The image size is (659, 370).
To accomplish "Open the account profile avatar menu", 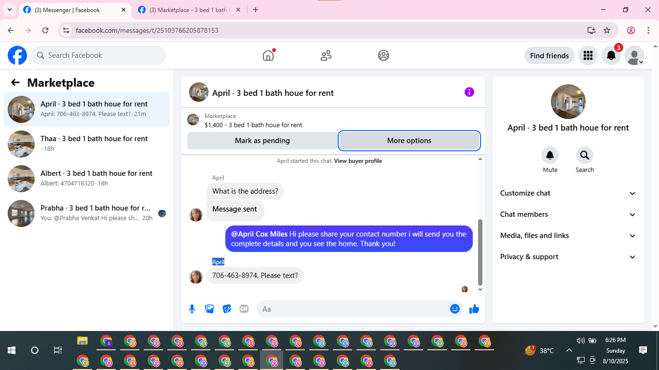I will tap(634, 55).
